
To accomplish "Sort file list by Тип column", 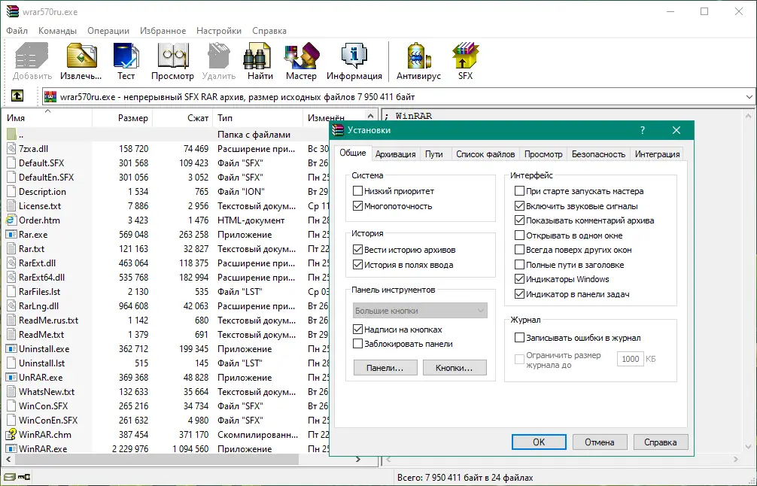I will (258, 118).
